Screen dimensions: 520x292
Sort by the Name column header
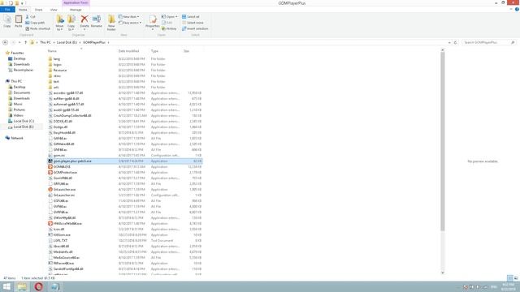click(52, 51)
